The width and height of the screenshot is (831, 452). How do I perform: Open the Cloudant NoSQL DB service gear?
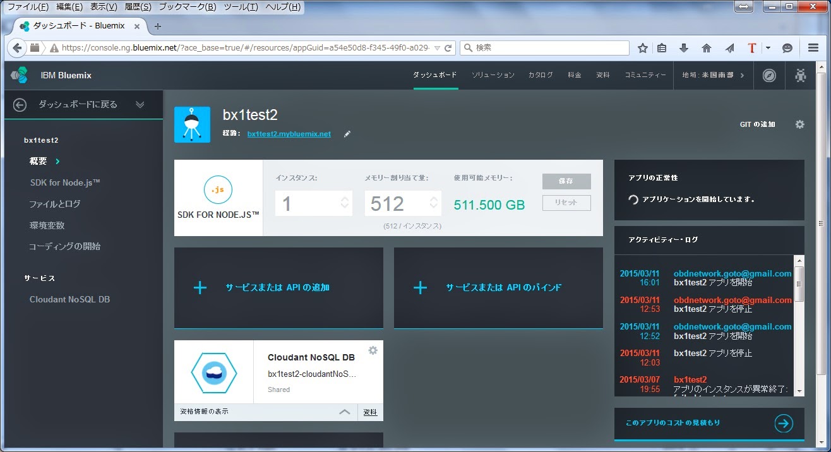[373, 350]
